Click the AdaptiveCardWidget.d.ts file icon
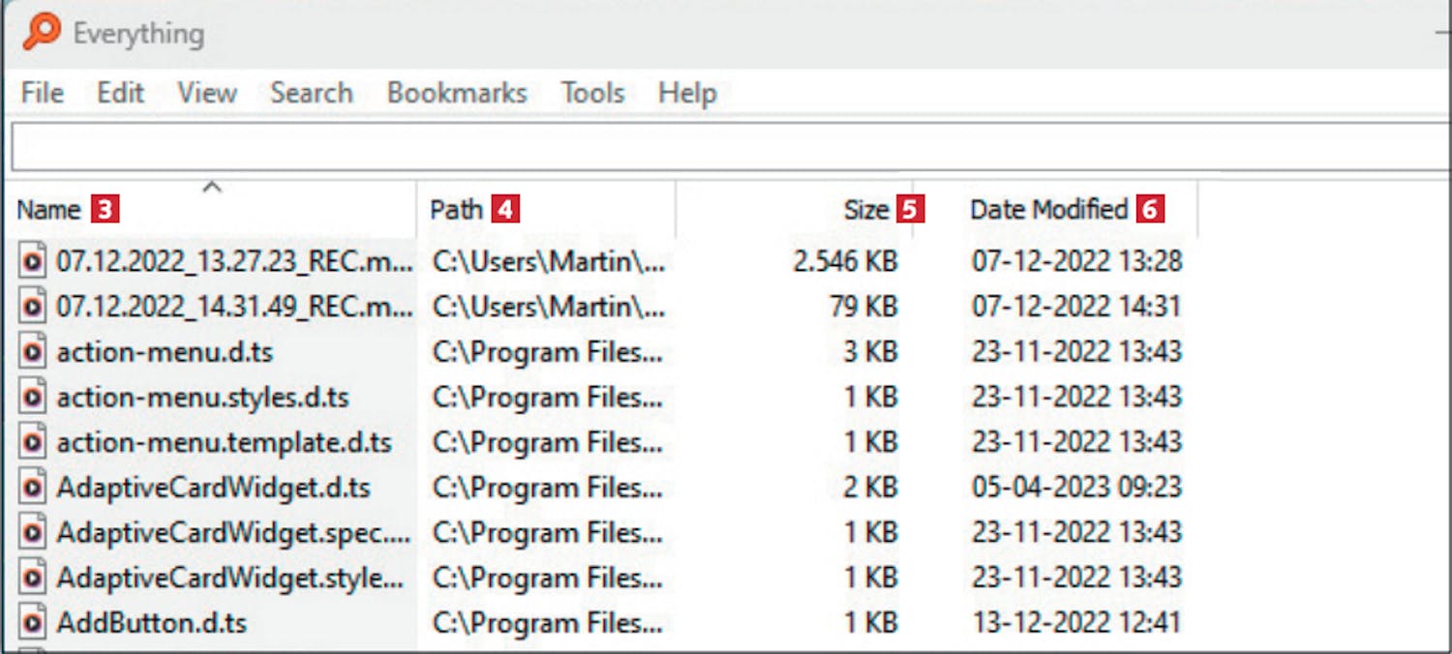Image resolution: width=1452 pixels, height=654 pixels. (33, 487)
